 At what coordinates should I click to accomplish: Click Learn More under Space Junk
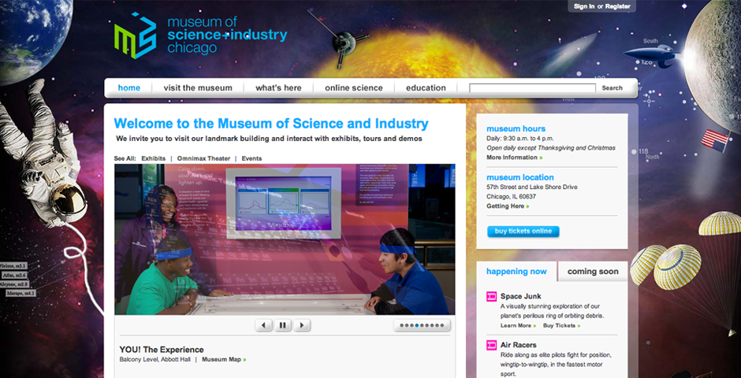(x=518, y=325)
